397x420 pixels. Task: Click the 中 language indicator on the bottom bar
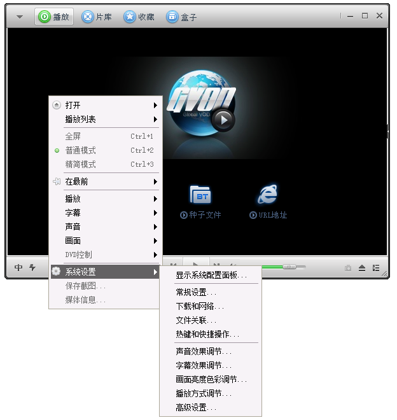click(x=18, y=267)
